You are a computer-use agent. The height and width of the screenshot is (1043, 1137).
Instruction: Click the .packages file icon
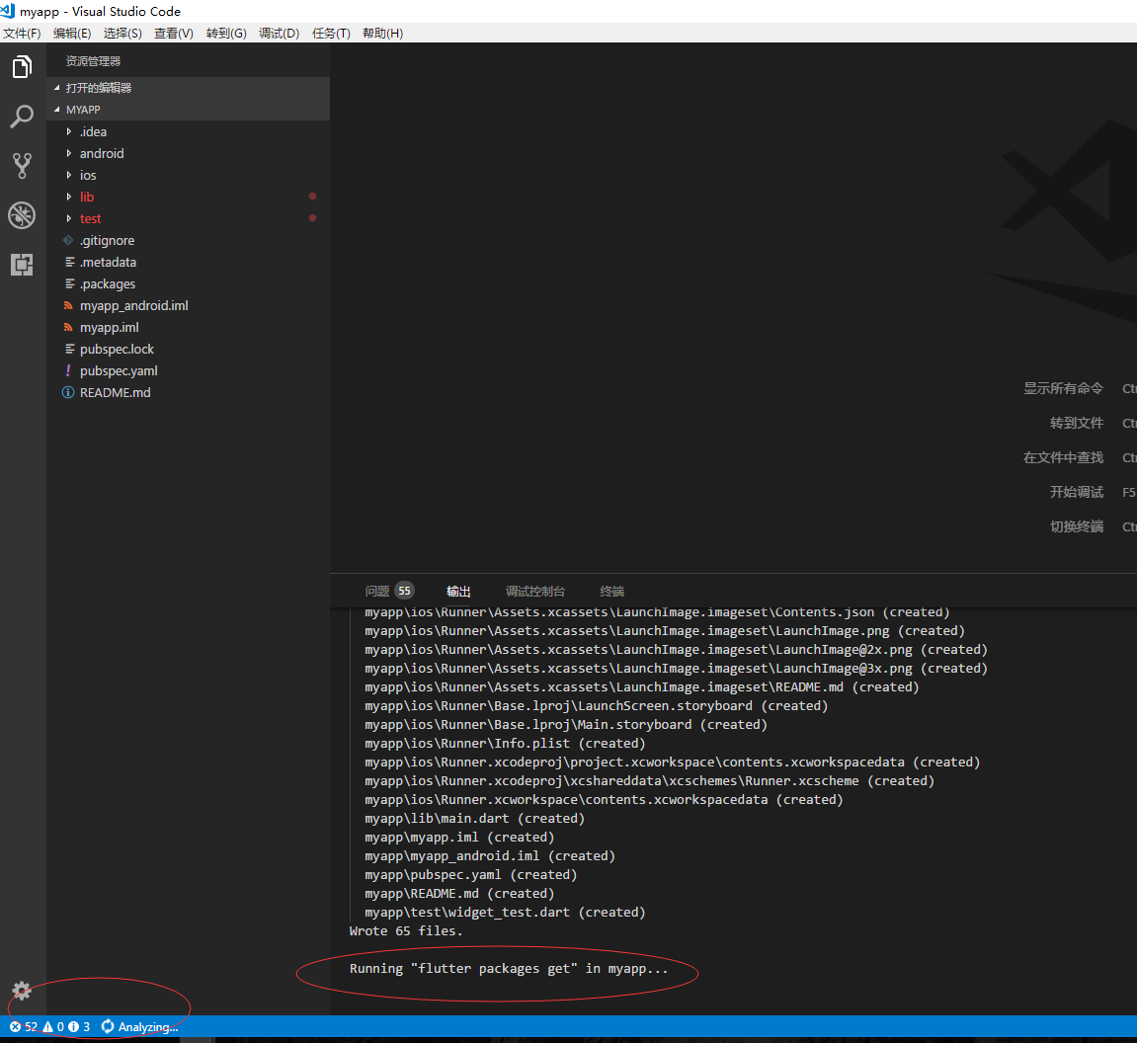pyautogui.click(x=69, y=283)
